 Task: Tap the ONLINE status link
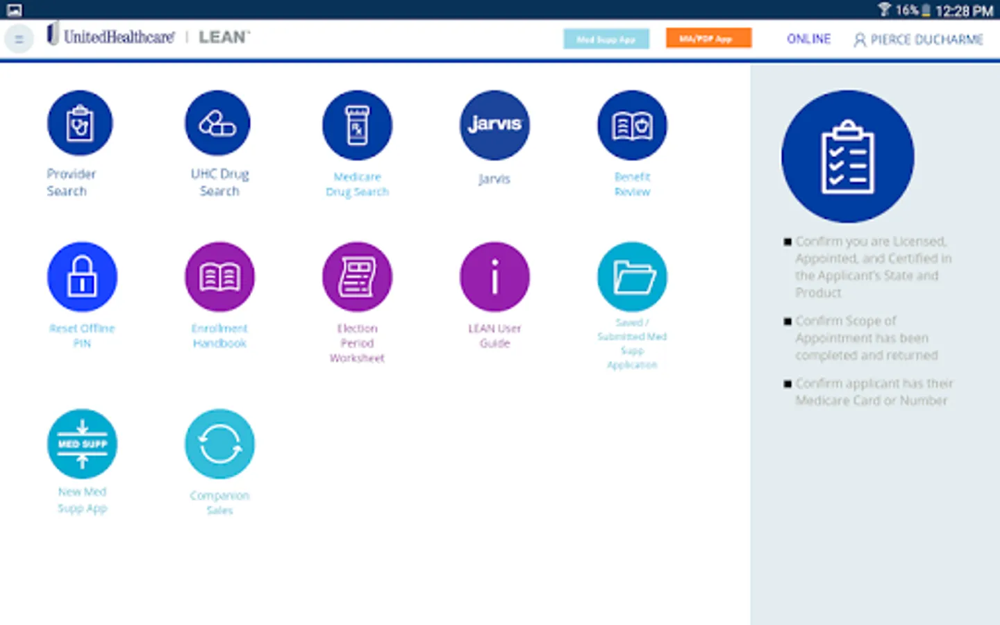[x=808, y=39]
